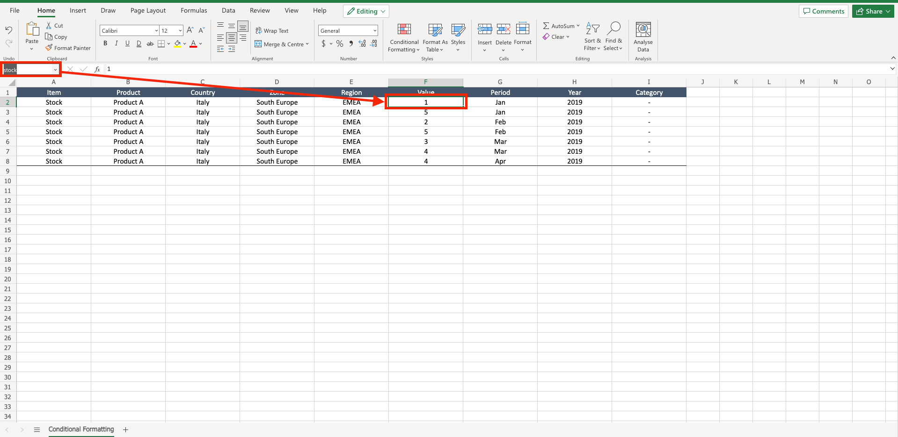
Task: Open the Styles gallery
Action: pos(457,37)
